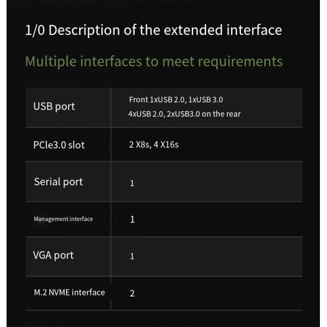Click the Management interface value '1'
This screenshot has width=327, height=327.
tap(132, 220)
